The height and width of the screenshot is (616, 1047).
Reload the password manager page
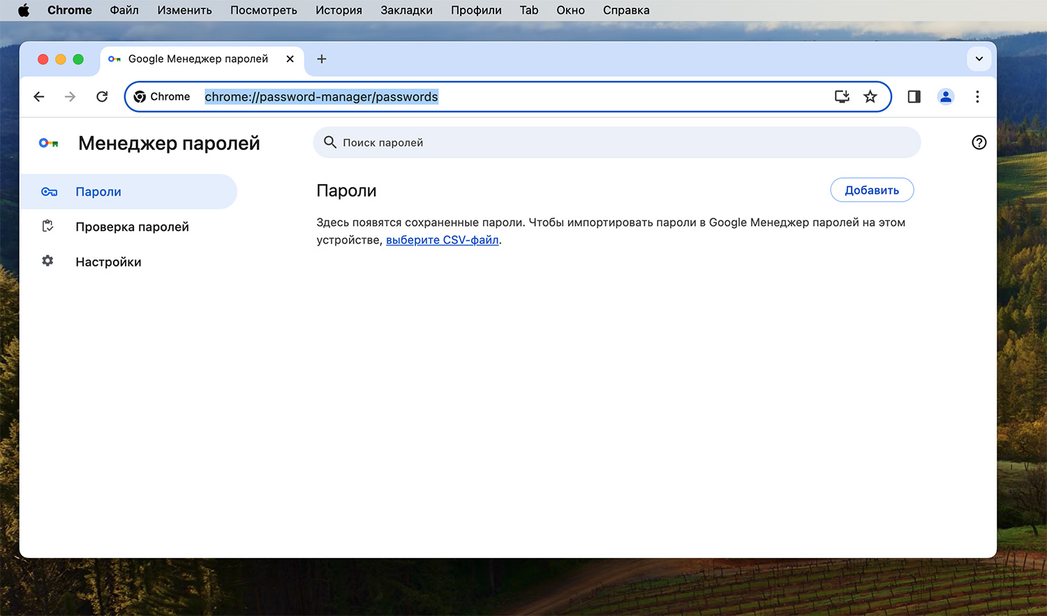tap(102, 97)
